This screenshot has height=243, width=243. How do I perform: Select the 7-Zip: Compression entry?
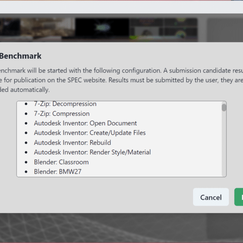click(x=61, y=113)
